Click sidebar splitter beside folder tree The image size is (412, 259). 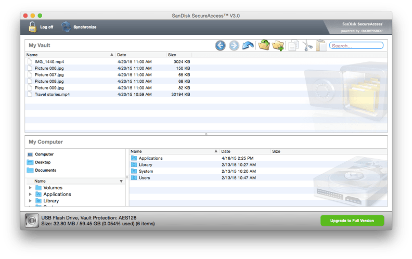pos(127,177)
